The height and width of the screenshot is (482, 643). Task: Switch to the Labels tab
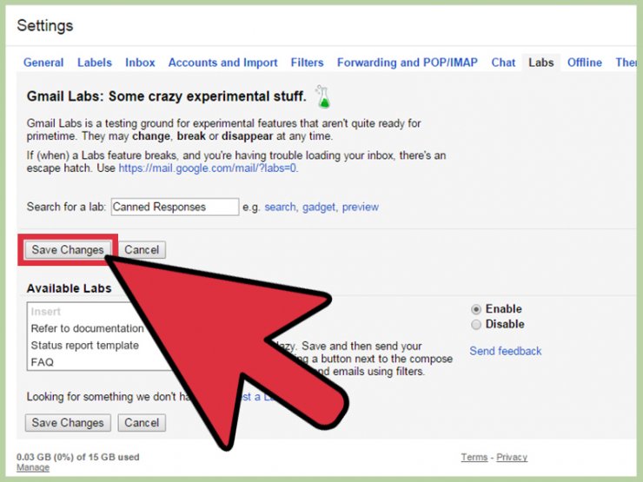(95, 63)
